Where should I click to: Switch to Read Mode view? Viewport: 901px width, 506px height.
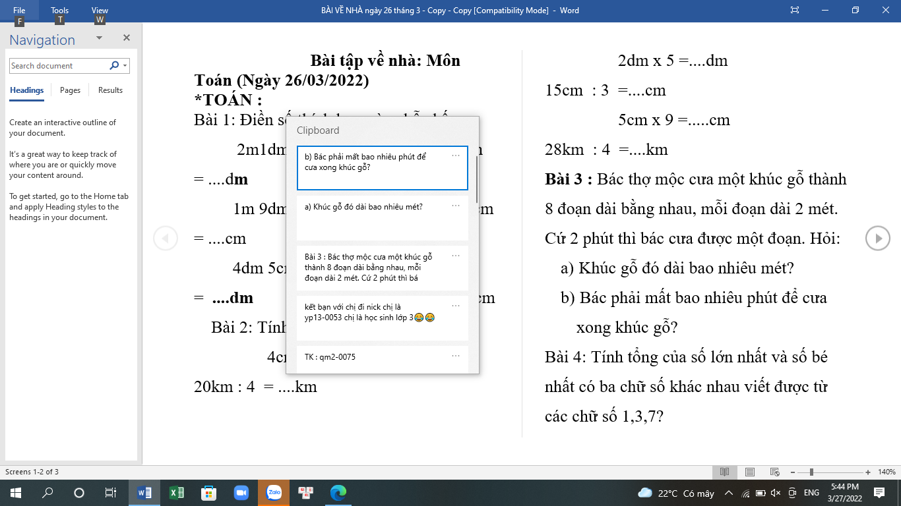click(x=724, y=472)
